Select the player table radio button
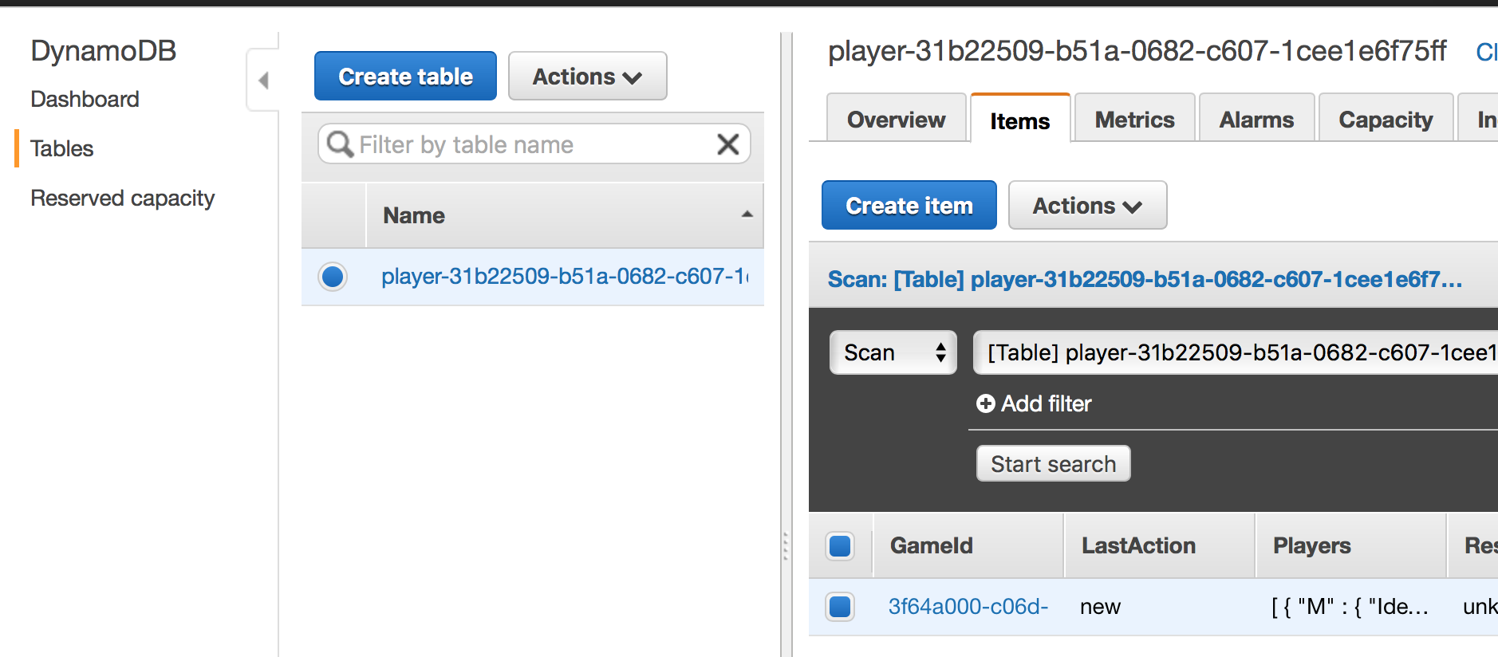 click(333, 277)
